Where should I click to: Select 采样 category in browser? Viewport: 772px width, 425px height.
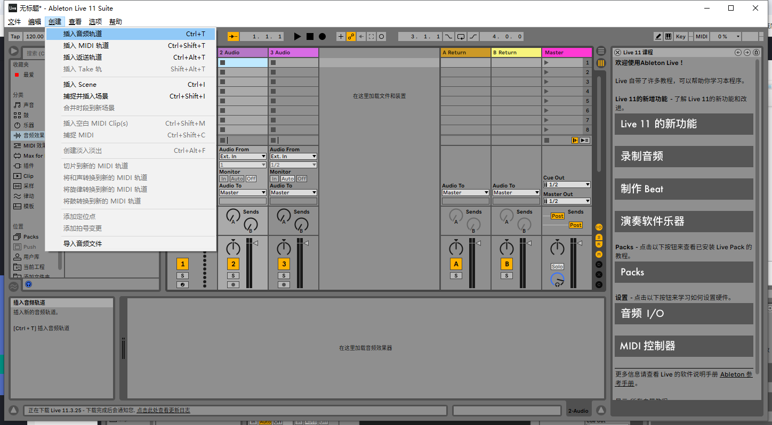29,186
